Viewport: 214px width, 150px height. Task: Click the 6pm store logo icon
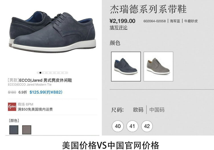point(12,107)
